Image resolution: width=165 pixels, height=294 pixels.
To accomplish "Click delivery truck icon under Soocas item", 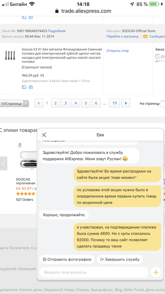I will (x=24, y=87).
